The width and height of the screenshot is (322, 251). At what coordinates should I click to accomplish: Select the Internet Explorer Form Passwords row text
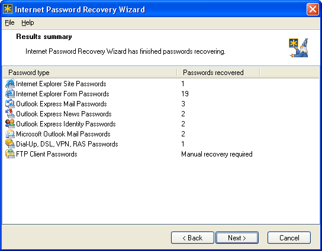[x=63, y=94]
